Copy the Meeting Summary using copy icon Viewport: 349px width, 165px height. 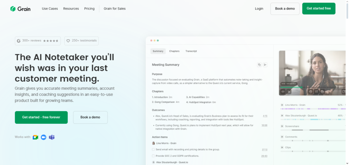259,65
